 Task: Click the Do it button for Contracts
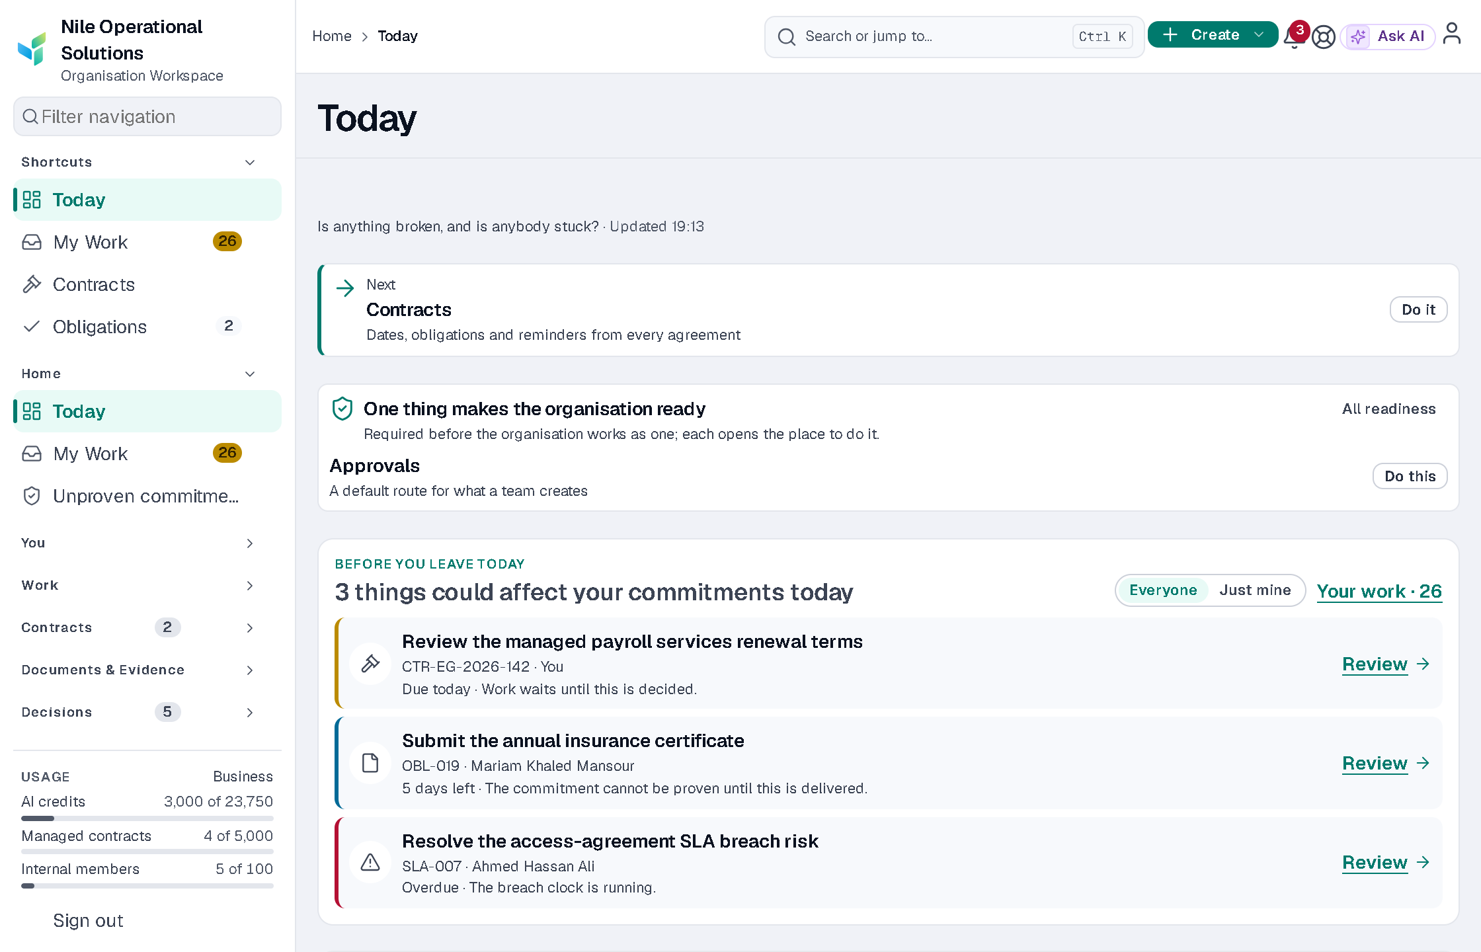(1419, 309)
